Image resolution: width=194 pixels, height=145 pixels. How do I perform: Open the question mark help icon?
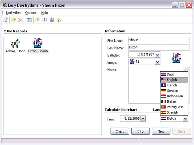37,20
